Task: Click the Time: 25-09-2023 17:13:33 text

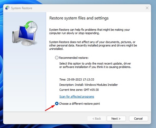Action: 77,80
